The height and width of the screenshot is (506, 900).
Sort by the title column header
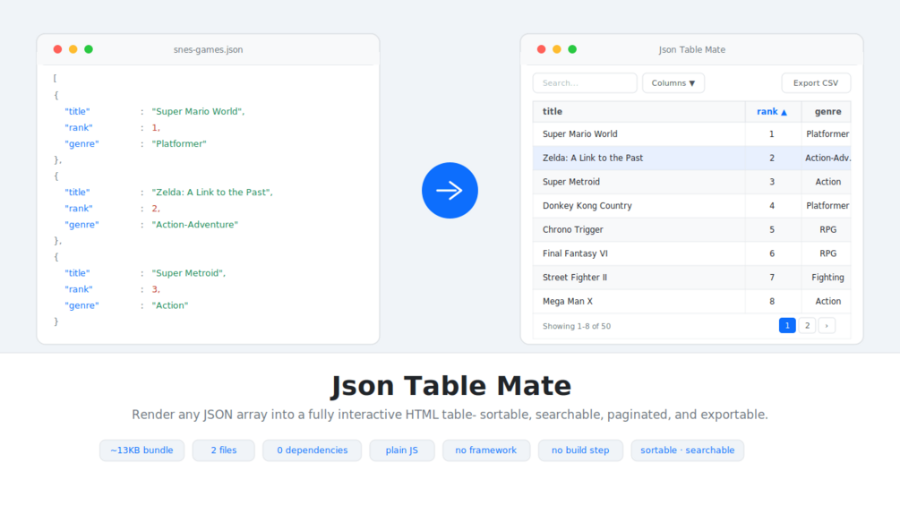pyautogui.click(x=639, y=111)
